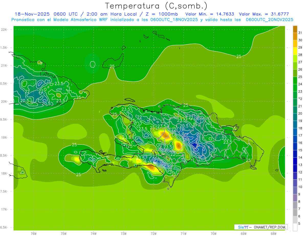Click the 22N latitude axis label
The height and width of the screenshot is (237, 307).
[x=4, y=30]
